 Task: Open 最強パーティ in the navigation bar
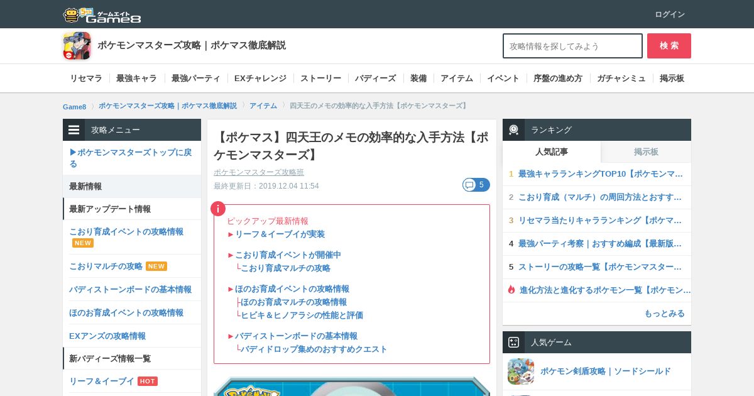coord(196,79)
